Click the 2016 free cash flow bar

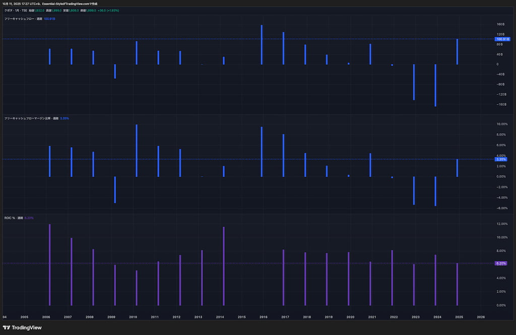pyautogui.click(x=262, y=45)
